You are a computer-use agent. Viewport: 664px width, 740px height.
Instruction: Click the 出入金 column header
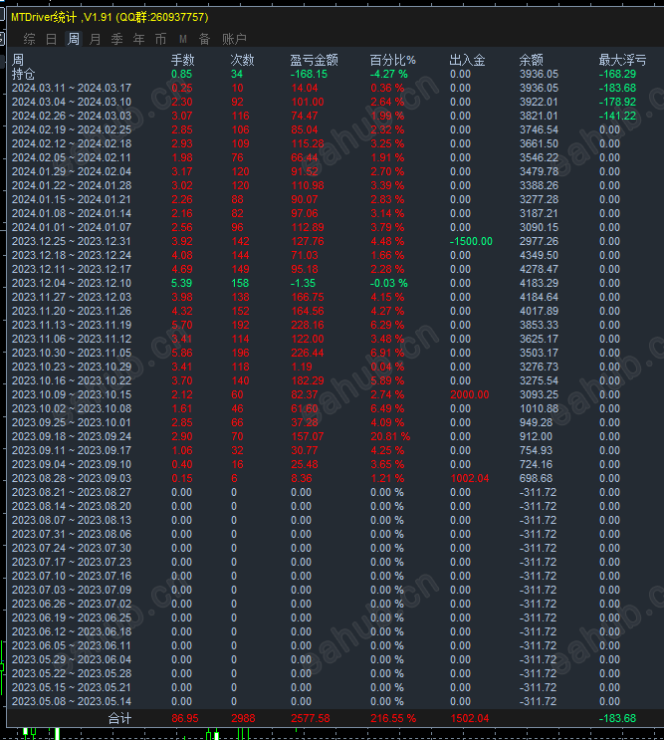coord(467,60)
